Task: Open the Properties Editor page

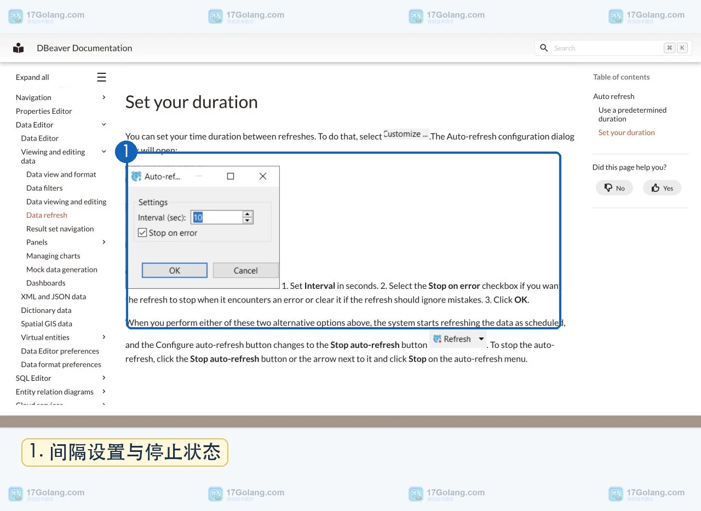Action: coord(44,111)
